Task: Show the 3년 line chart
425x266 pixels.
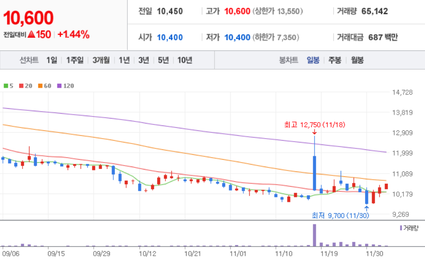Action: [144, 60]
